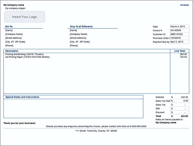Click the bold Total amount '432.00'
Image resolution: width=193 pixels, height=146 pixels.
[x=184, y=116]
